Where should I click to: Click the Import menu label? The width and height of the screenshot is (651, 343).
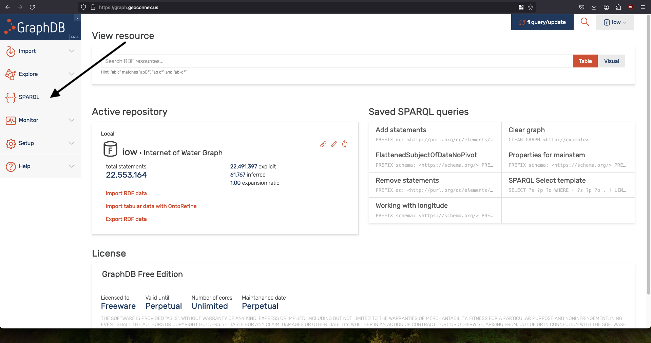[27, 51]
